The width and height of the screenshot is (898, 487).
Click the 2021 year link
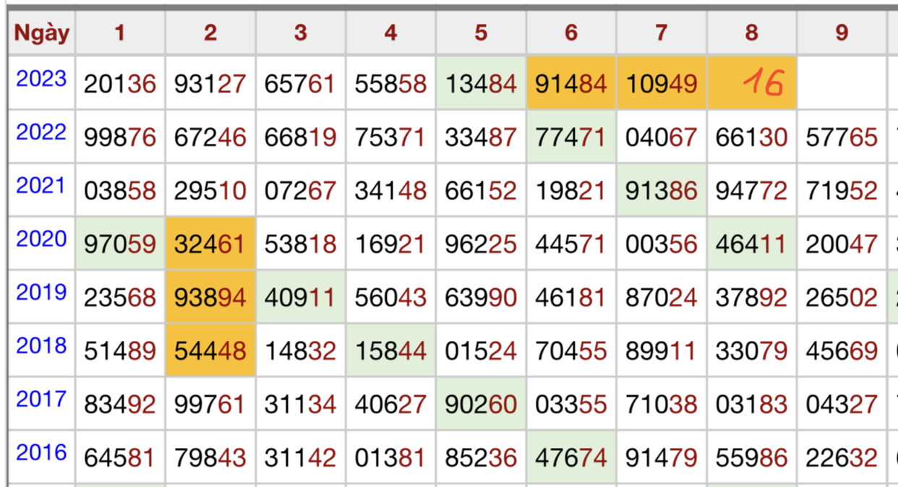[x=41, y=186]
